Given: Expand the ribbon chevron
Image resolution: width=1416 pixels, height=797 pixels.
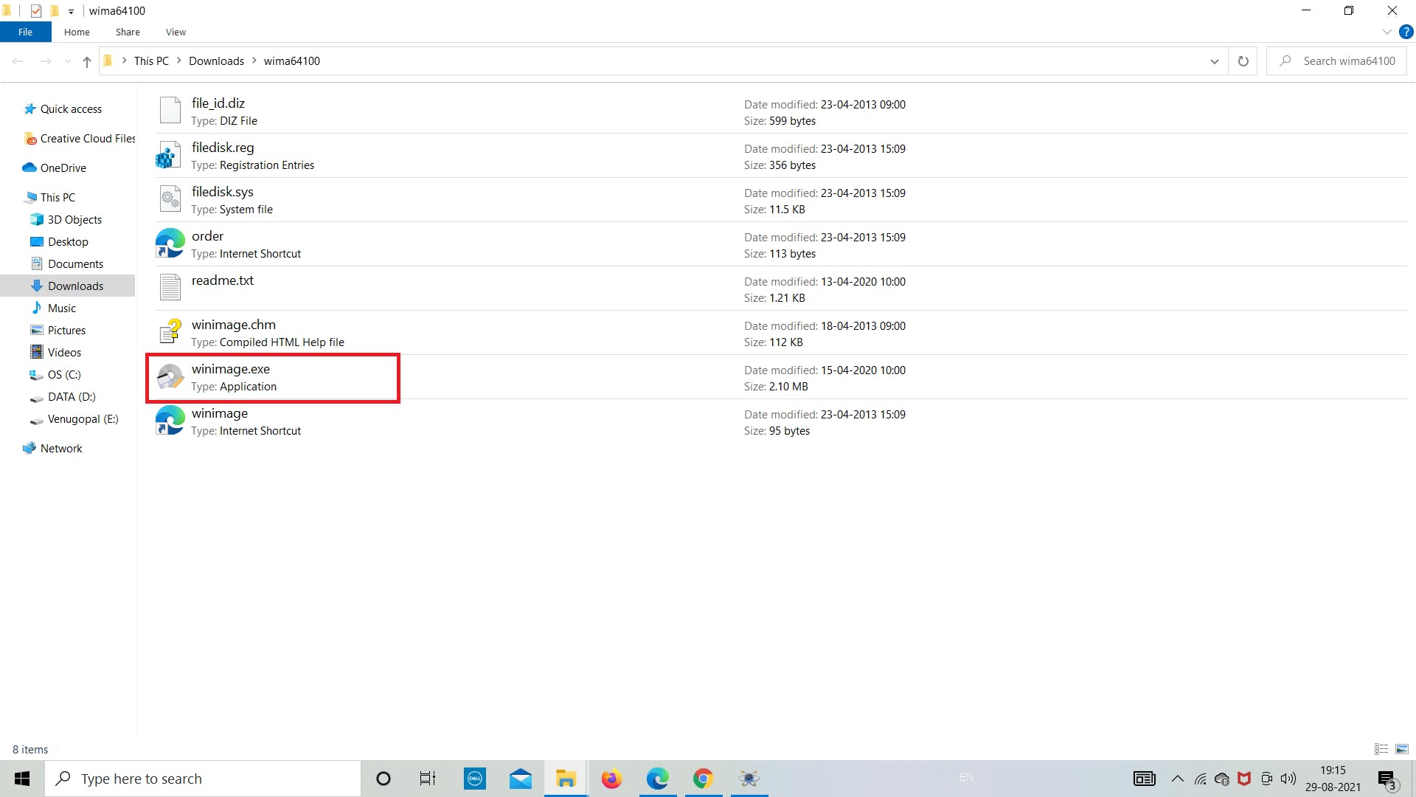Looking at the screenshot, I should pos(1386,32).
